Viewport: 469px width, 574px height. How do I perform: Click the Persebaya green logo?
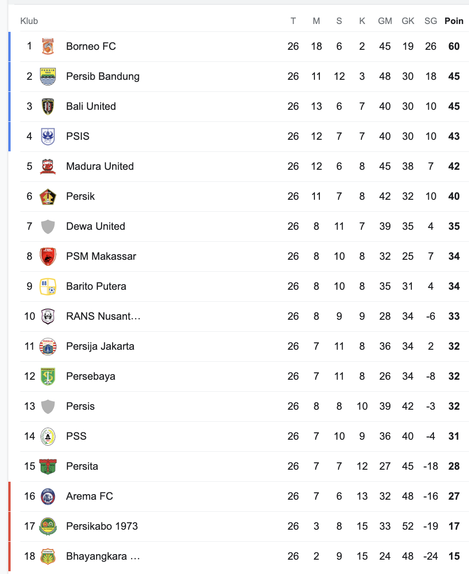click(48, 377)
